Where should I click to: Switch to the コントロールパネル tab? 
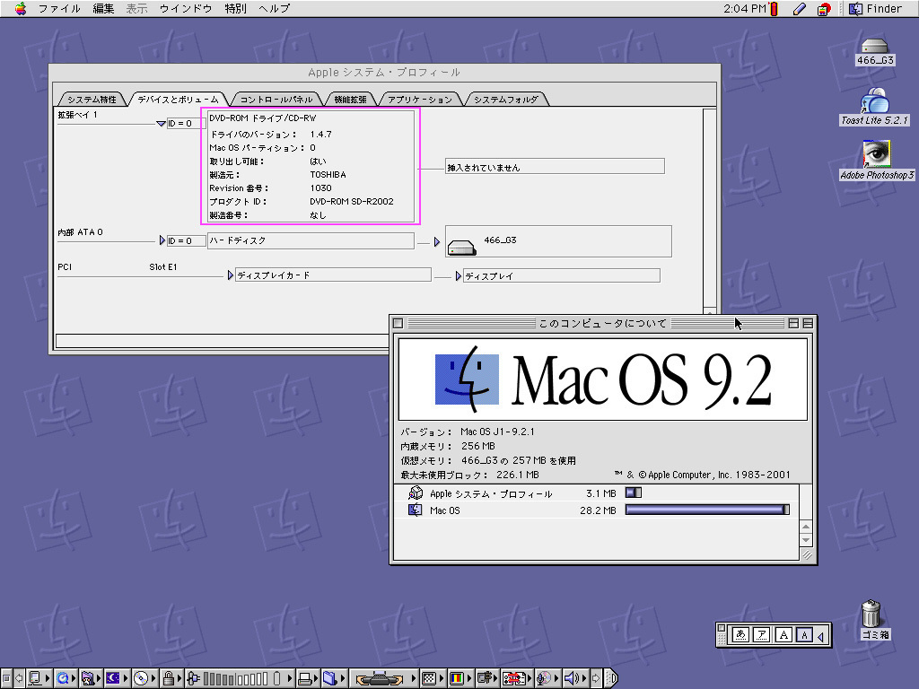[x=276, y=99]
